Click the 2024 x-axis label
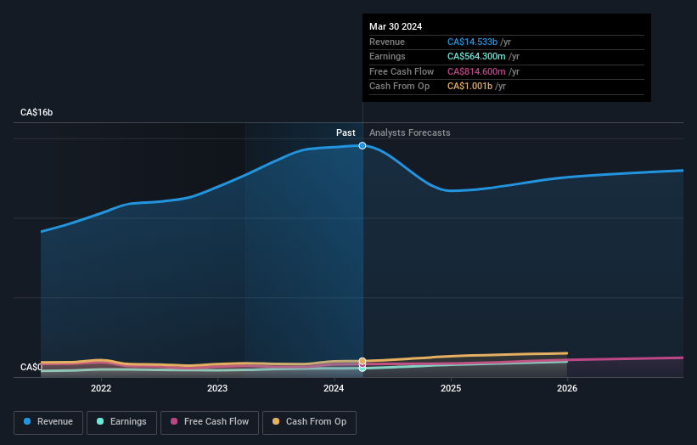Screen dimensions: 697x445 pos(334,388)
